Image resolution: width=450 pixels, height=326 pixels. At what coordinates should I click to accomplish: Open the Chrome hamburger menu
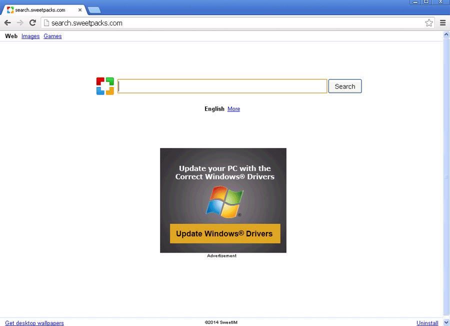tap(442, 23)
